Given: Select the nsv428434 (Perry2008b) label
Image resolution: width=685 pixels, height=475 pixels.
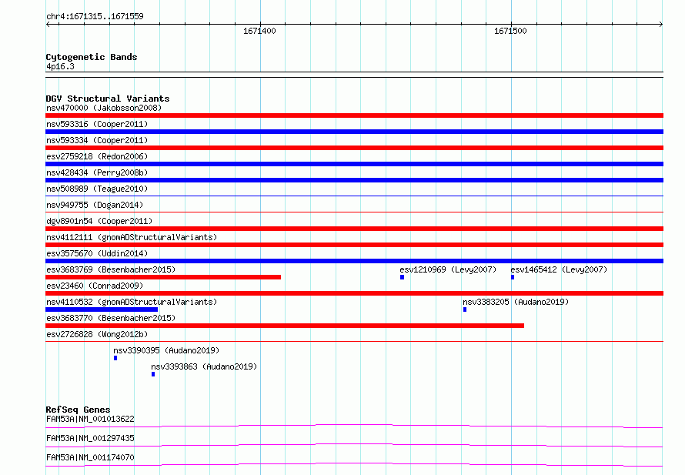Looking at the screenshot, I should tap(97, 172).
